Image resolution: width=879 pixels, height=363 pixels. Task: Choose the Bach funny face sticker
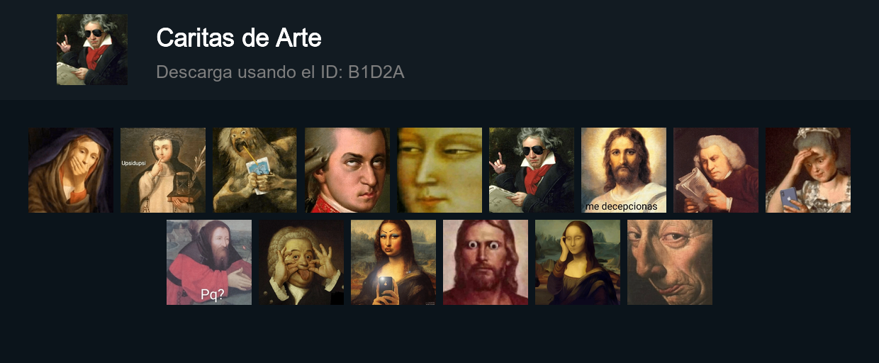point(301,262)
